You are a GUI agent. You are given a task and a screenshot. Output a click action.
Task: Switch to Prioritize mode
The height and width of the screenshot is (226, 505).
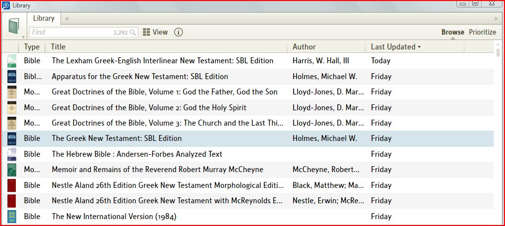coord(482,32)
